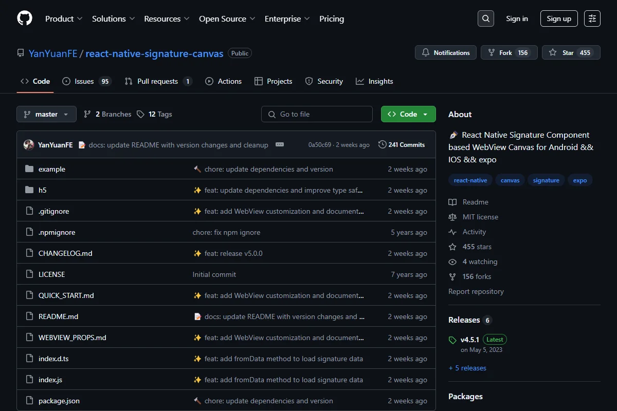Click the Notifications bell button

446,52
